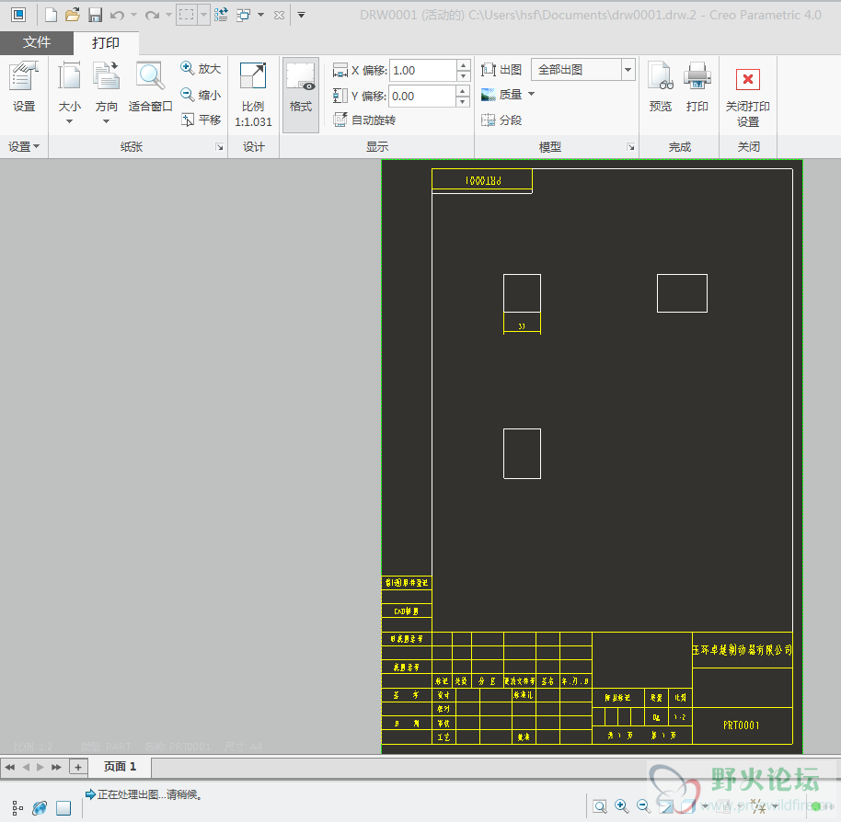This screenshot has height=822, width=841.
Task: Add a new sheet with the plus button
Action: 78,768
